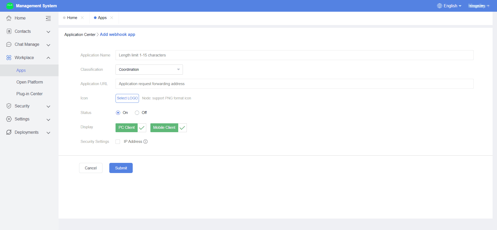Screen dimensions: 497x230
Task: Select the Off status radio button
Action: pyautogui.click(x=137, y=113)
